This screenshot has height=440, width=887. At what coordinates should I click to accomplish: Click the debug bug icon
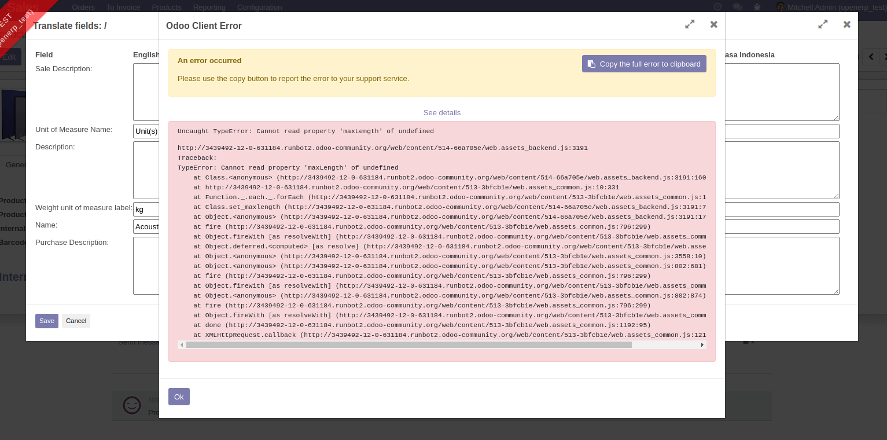click(x=757, y=7)
